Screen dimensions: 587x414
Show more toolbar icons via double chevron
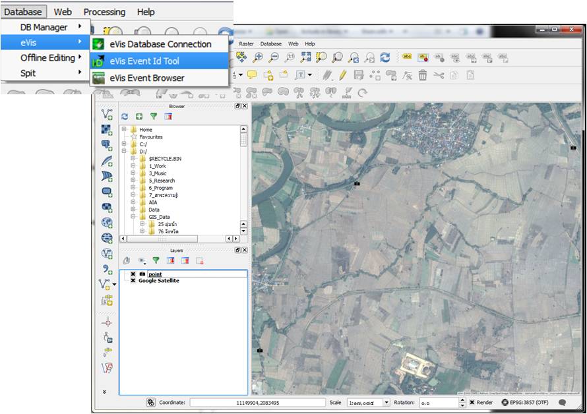(x=104, y=392)
